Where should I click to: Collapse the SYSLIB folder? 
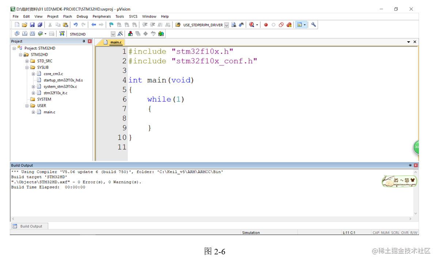pos(27,68)
